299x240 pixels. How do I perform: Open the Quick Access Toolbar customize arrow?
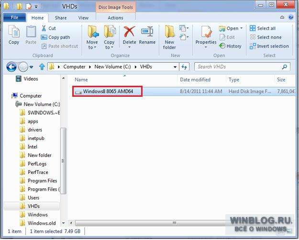36,7
